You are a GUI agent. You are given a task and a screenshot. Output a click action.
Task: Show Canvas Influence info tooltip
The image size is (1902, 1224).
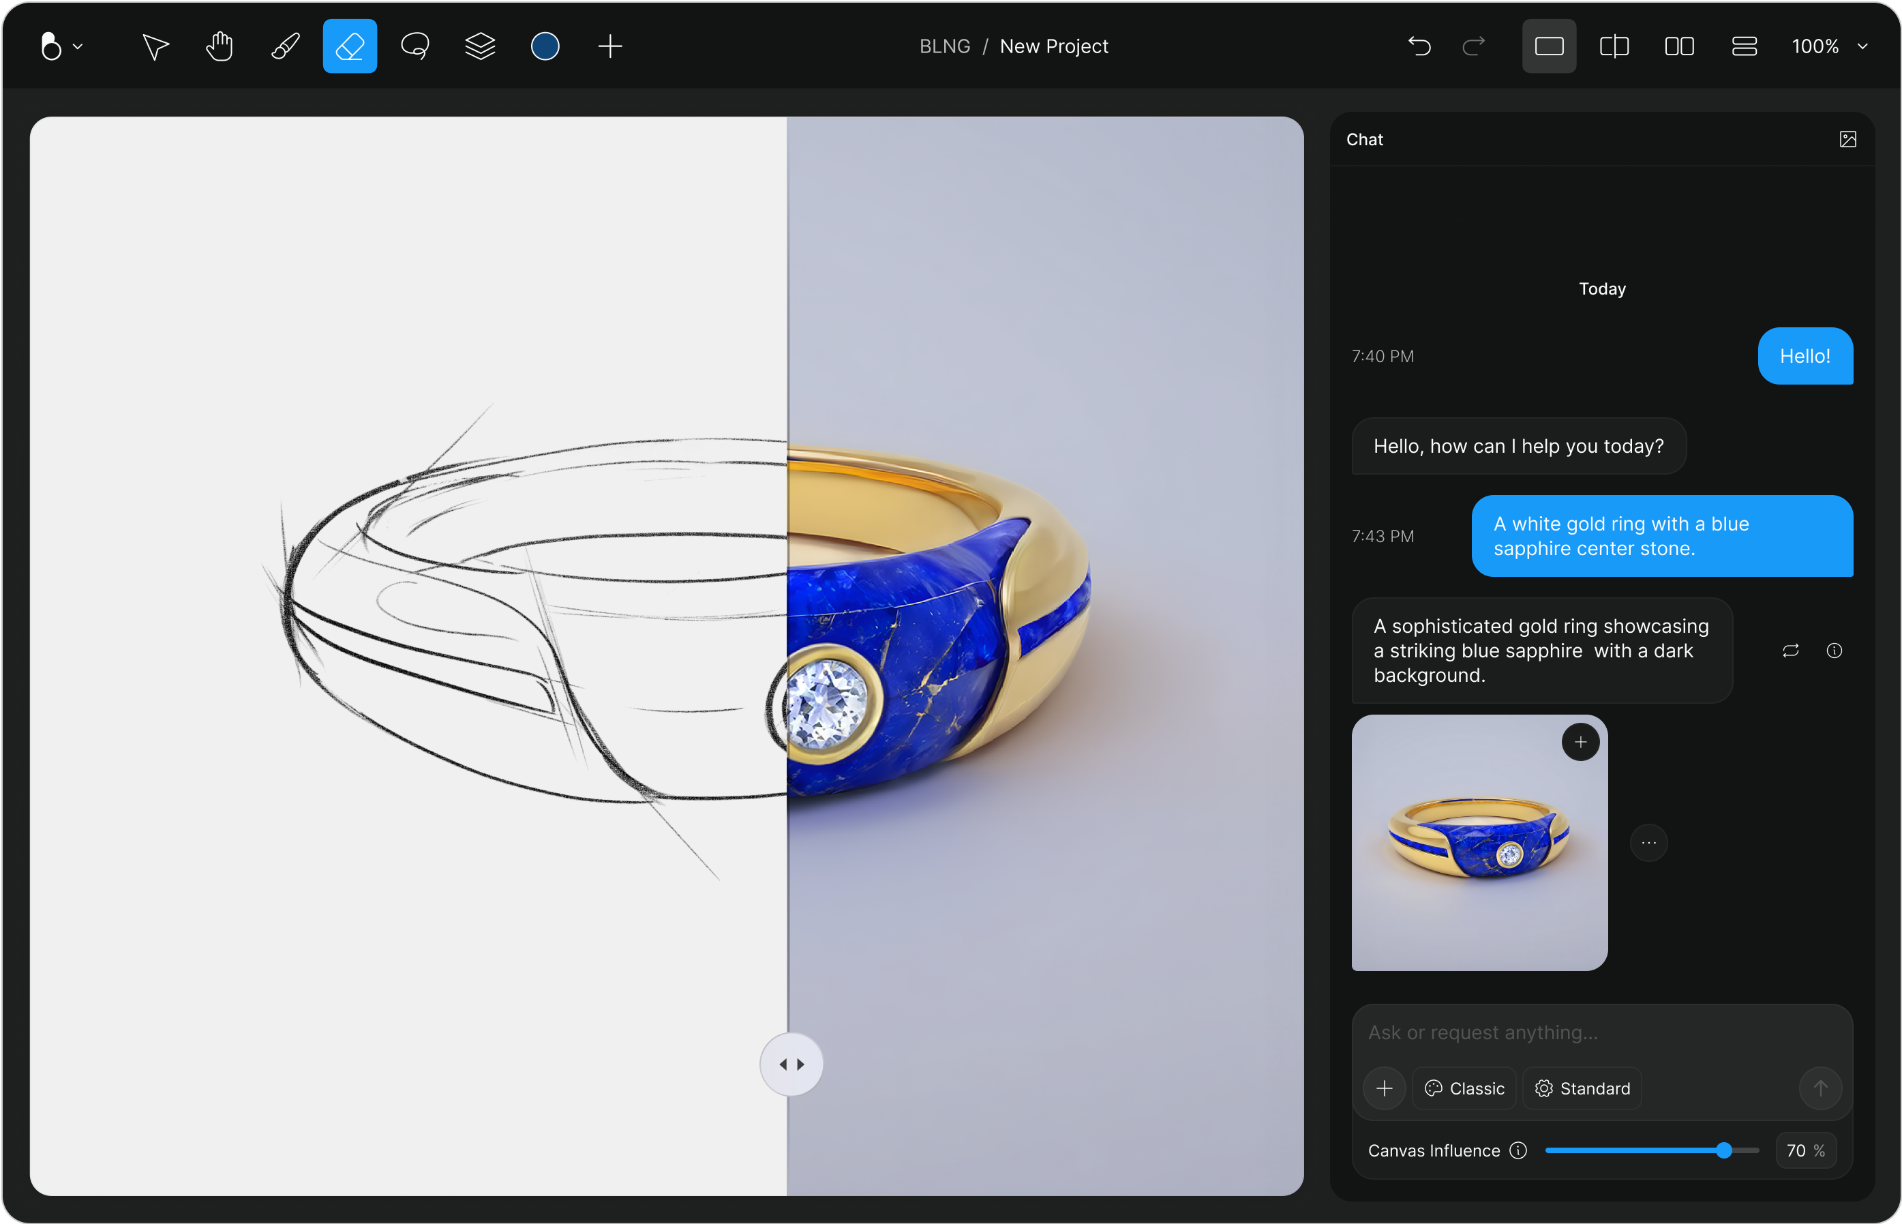pos(1518,1150)
